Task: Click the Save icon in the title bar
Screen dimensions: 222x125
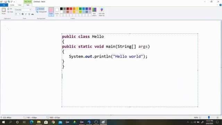Action: [6, 2]
